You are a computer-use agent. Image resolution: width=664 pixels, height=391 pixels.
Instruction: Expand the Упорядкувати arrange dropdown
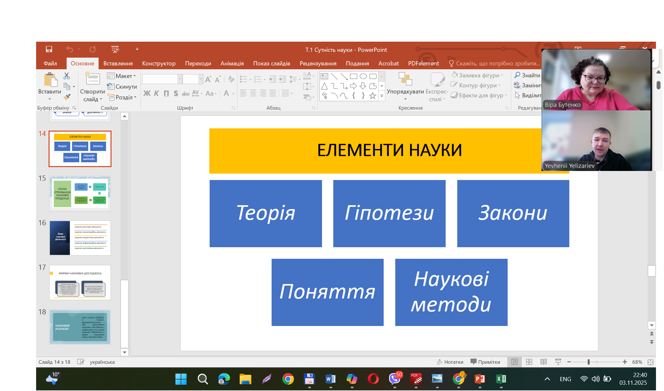[405, 92]
